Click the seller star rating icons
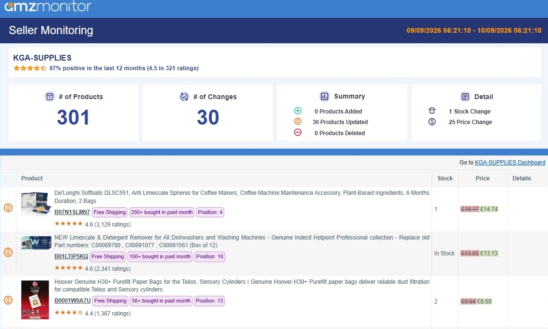Image resolution: width=548 pixels, height=329 pixels. (x=30, y=68)
